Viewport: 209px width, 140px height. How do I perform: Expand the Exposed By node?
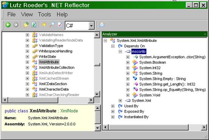coord(113,112)
